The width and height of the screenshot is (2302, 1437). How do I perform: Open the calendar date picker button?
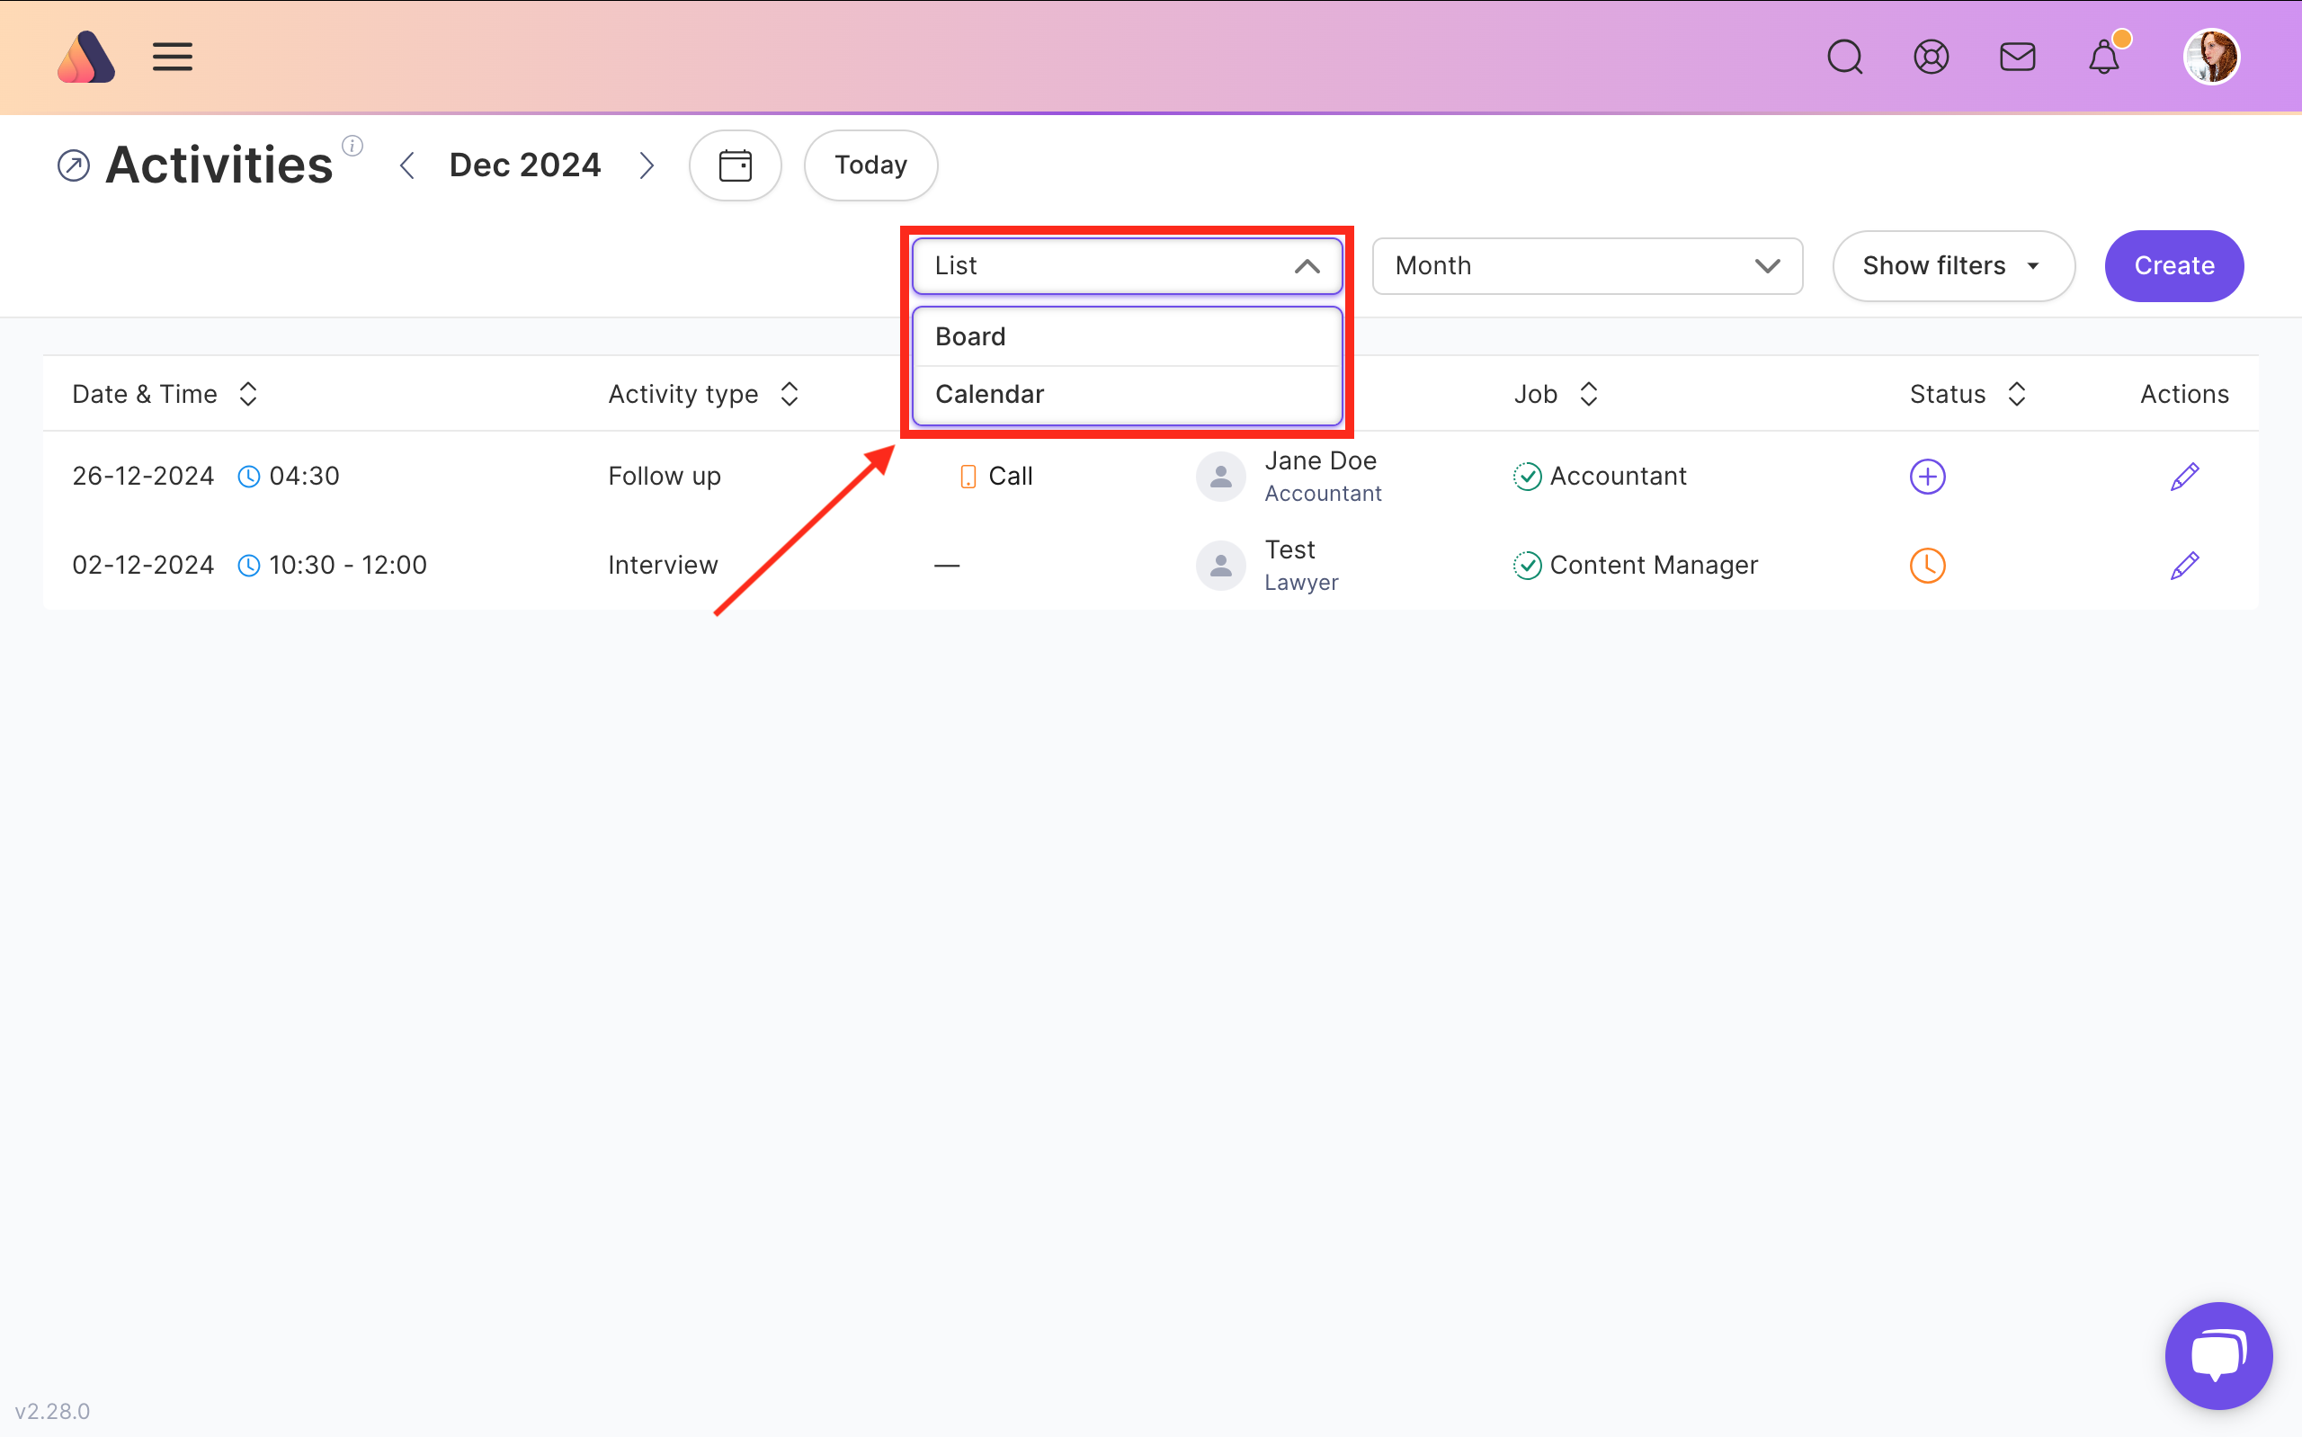tap(736, 165)
